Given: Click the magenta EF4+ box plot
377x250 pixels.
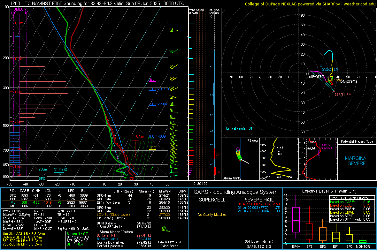Looking at the screenshot, I should click(x=296, y=217).
